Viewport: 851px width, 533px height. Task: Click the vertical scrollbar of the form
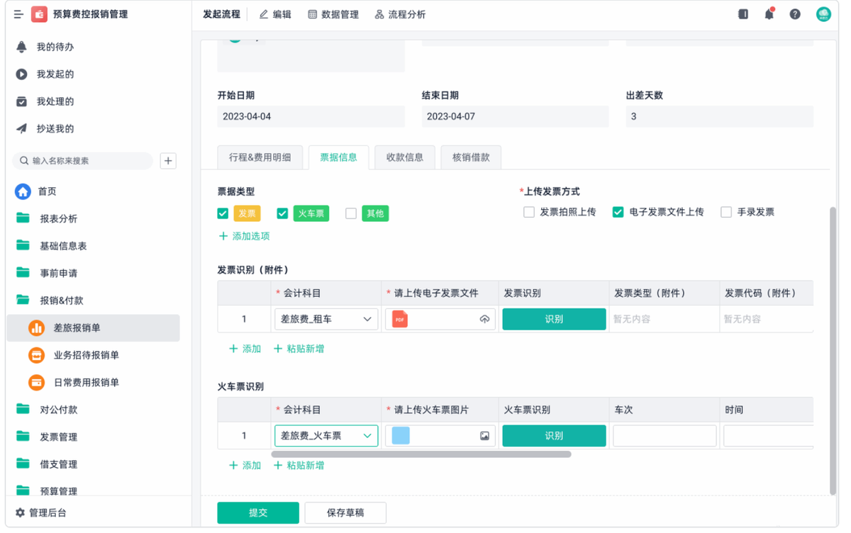pyautogui.click(x=833, y=351)
